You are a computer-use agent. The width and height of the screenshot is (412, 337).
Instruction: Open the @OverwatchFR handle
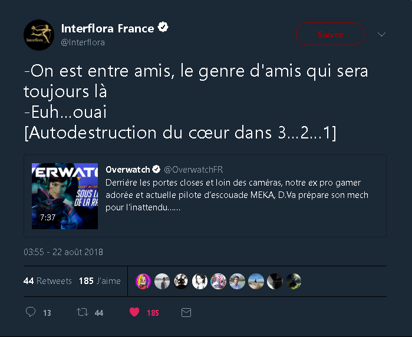193,170
